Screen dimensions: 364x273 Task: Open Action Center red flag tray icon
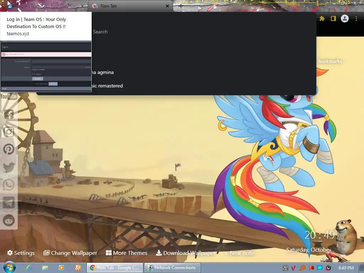tap(311, 268)
